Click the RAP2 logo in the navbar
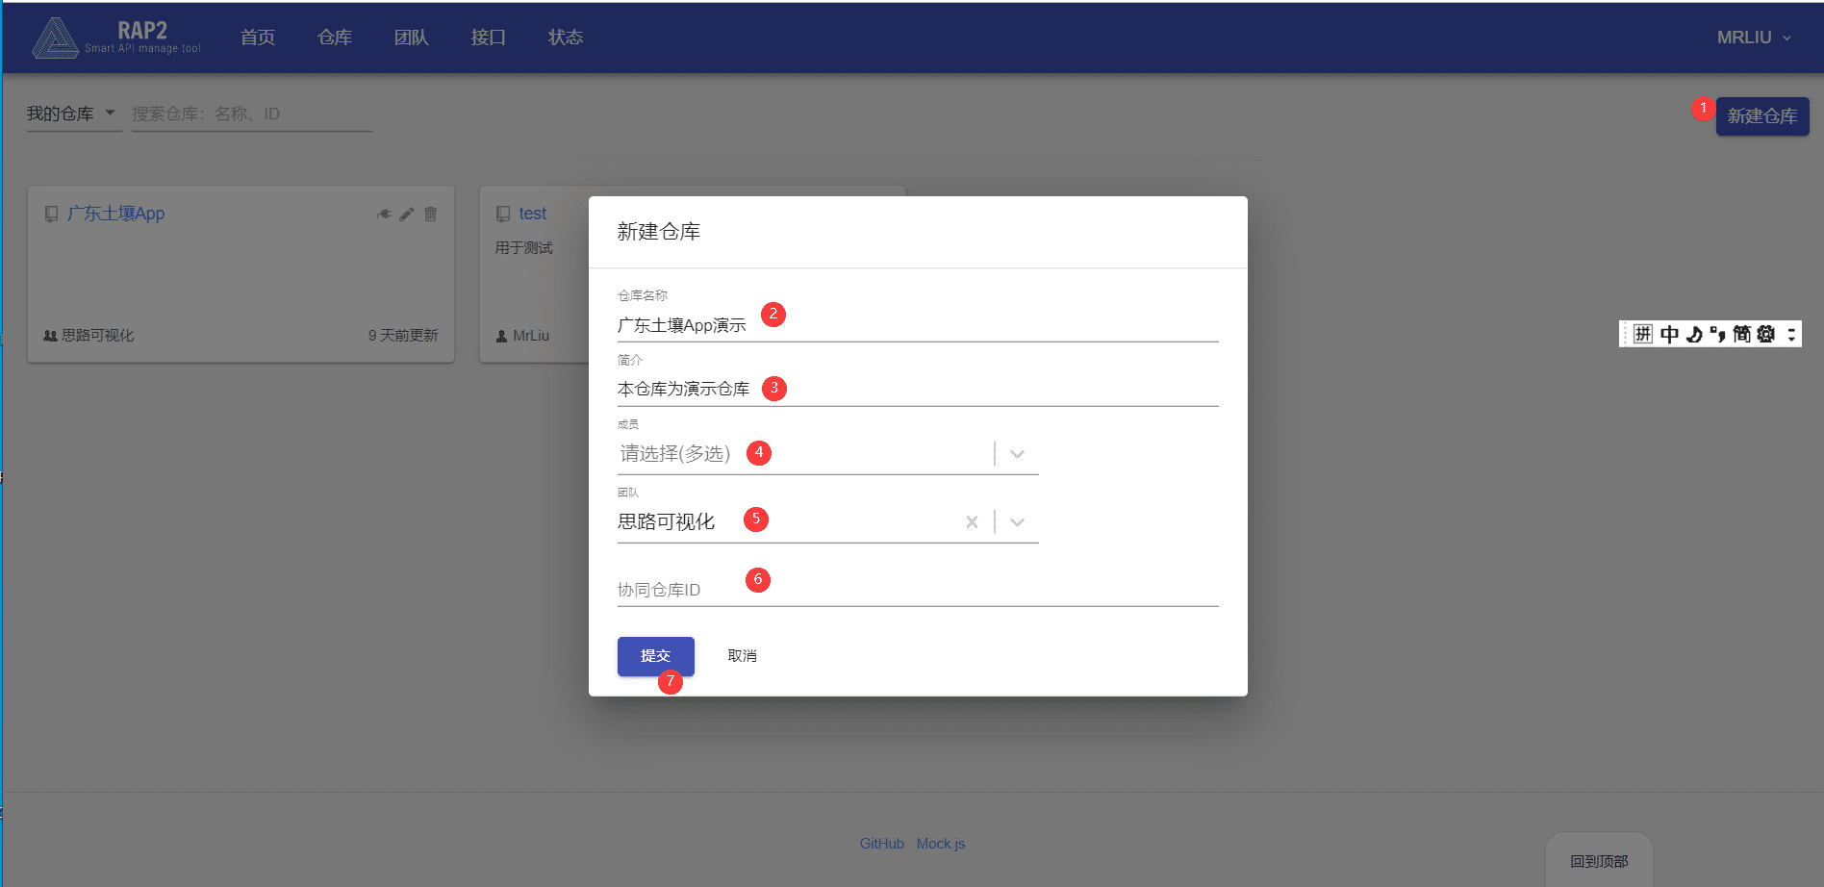The height and width of the screenshot is (887, 1824). tap(115, 38)
